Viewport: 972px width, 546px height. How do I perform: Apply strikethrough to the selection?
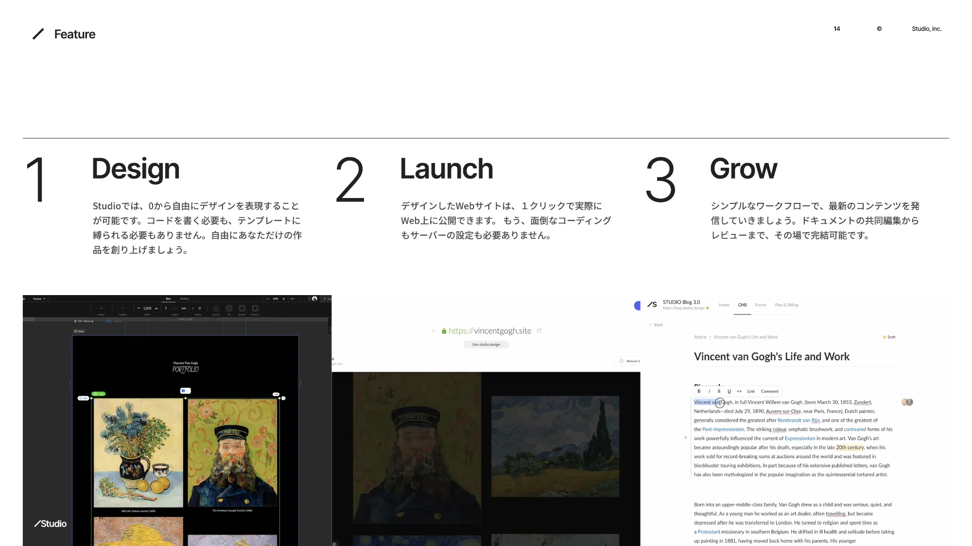719,391
